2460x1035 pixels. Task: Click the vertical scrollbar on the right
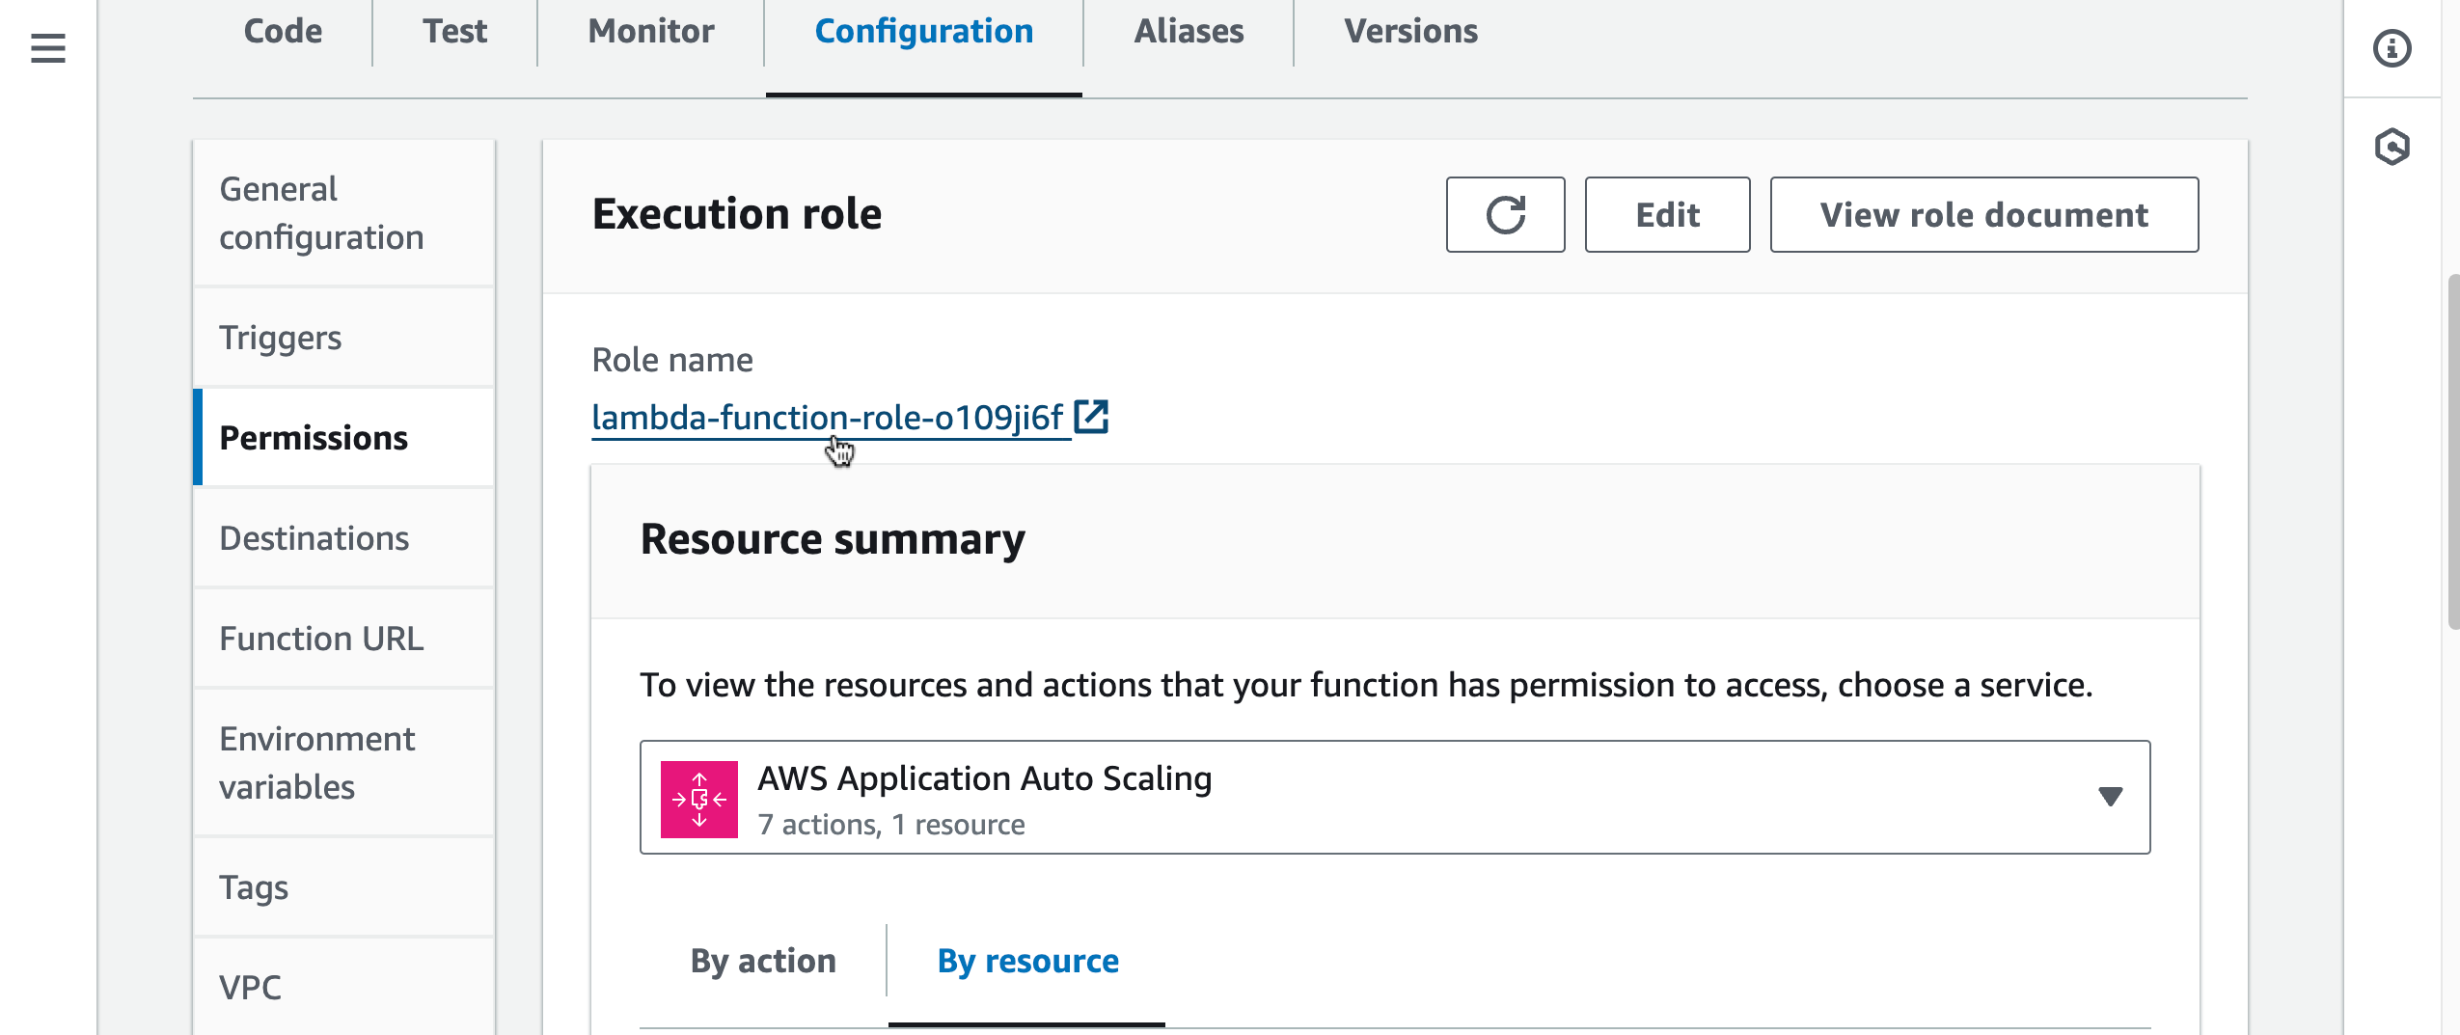pos(2451,453)
